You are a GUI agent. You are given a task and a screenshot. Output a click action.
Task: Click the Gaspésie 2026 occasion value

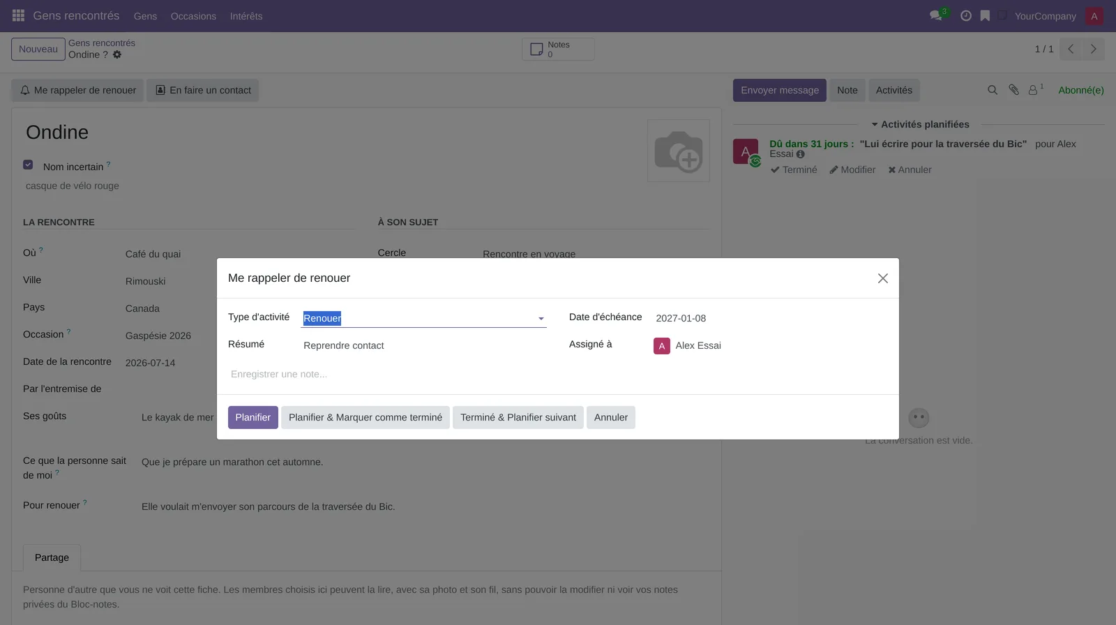[x=158, y=336]
